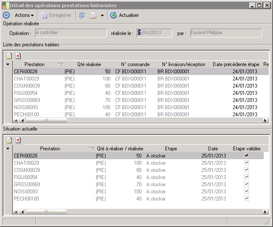Toggle Etape validée checkbox for CERI00028

246,156
